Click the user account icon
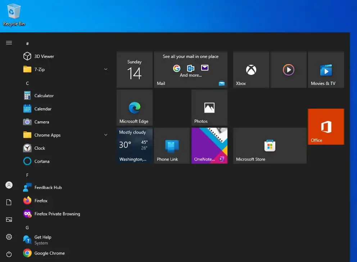The image size is (357, 262). pos(9,185)
